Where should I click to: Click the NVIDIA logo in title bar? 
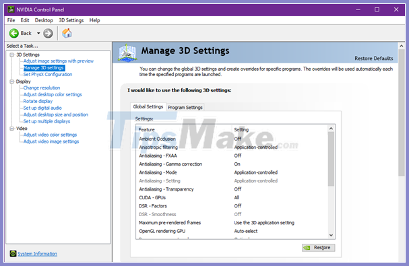click(x=11, y=9)
